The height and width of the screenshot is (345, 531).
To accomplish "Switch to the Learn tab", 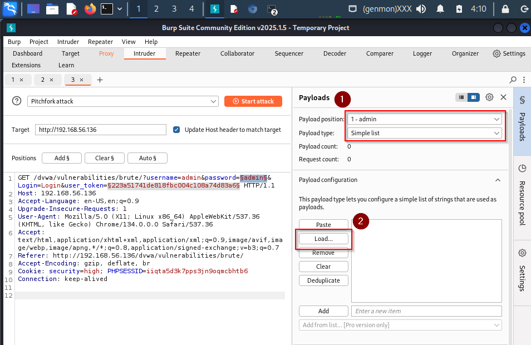I will 66,65.
